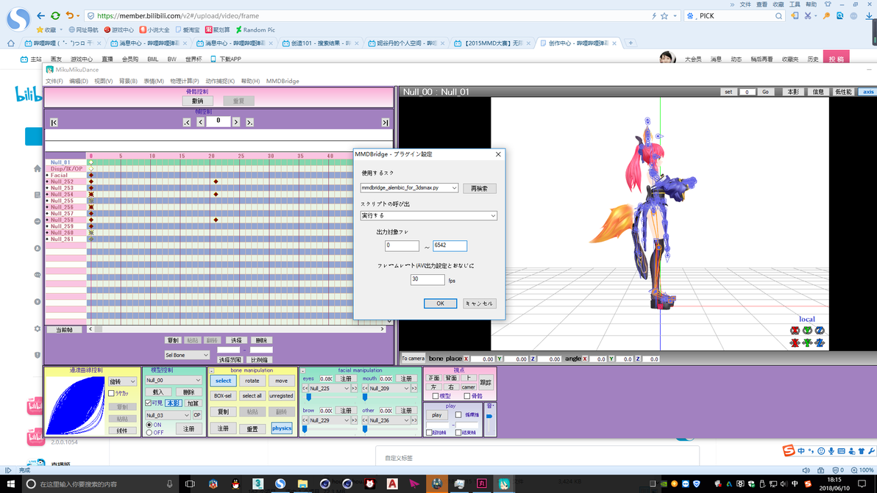Open the script selection dropdown

(409, 187)
